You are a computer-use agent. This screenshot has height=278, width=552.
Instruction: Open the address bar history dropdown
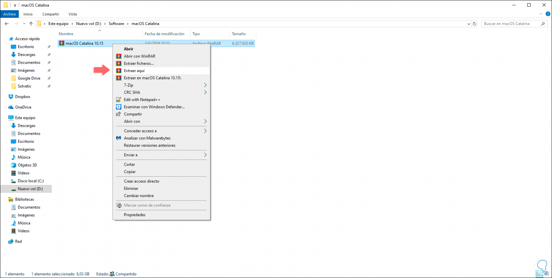pyautogui.click(x=469, y=24)
